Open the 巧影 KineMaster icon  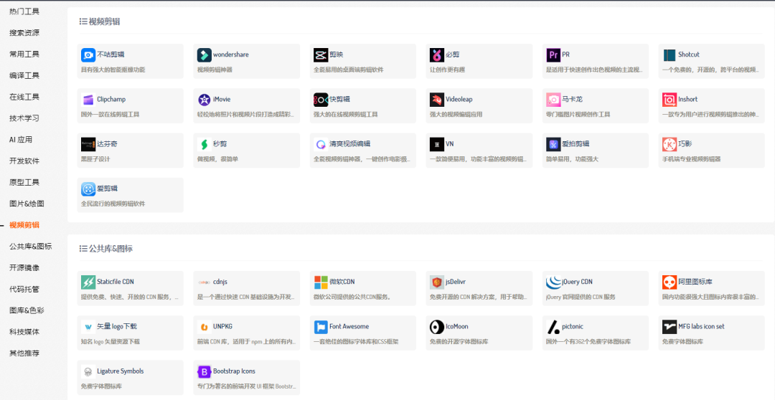670,144
